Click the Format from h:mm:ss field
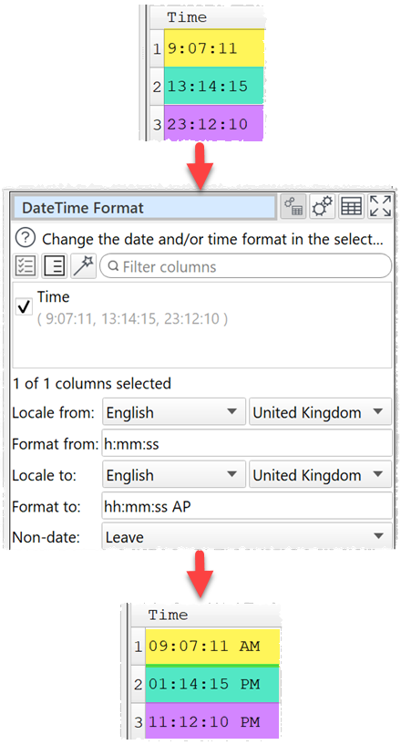The image size is (401, 745). pyautogui.click(x=247, y=443)
